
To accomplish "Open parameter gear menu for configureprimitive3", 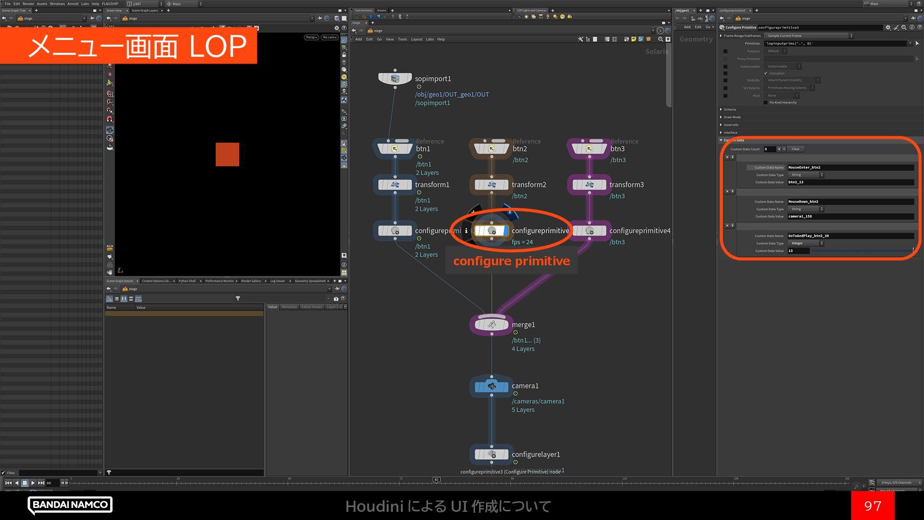I will pos(888,27).
